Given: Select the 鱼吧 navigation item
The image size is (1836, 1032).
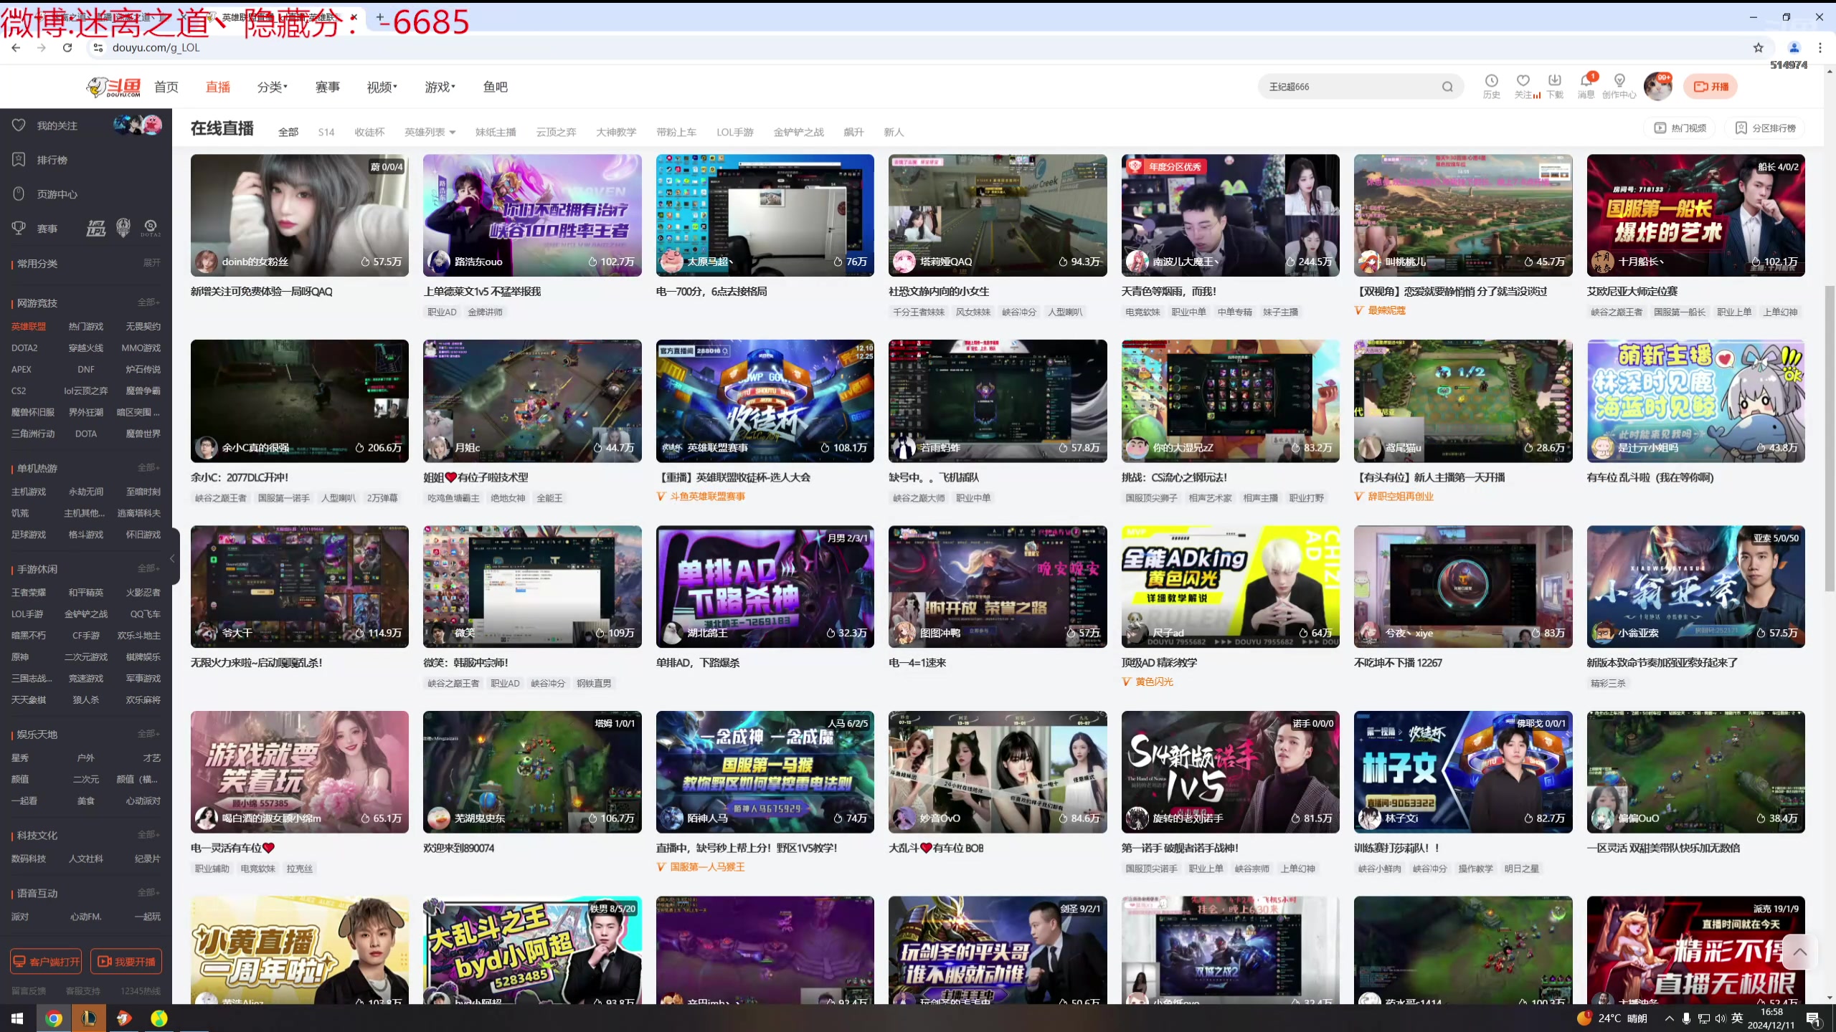Looking at the screenshot, I should tap(496, 87).
